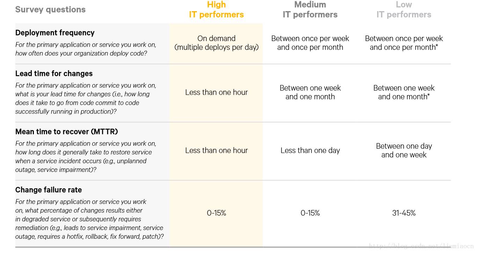Select High performers' lead time "Less than one hour"
The height and width of the screenshot is (253, 478).
coord(216,92)
